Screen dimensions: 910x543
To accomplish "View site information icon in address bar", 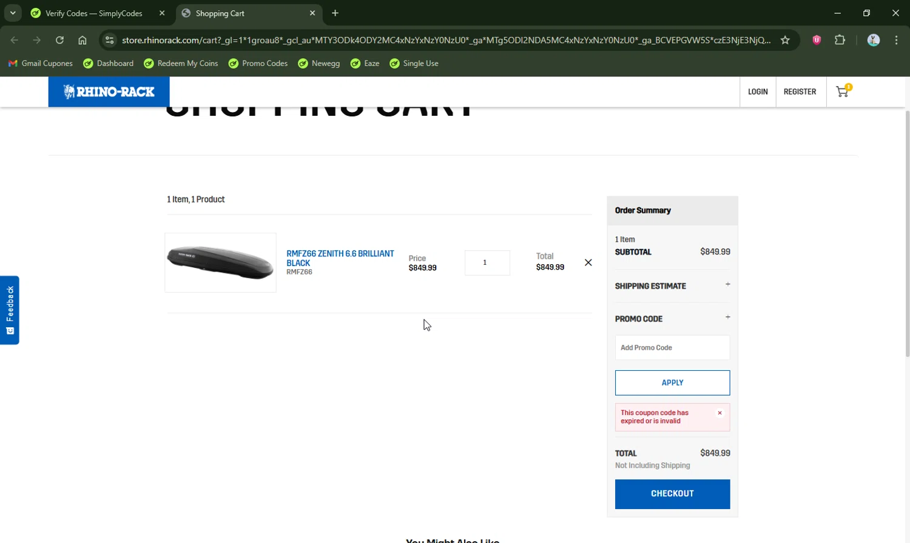I will [x=109, y=40].
